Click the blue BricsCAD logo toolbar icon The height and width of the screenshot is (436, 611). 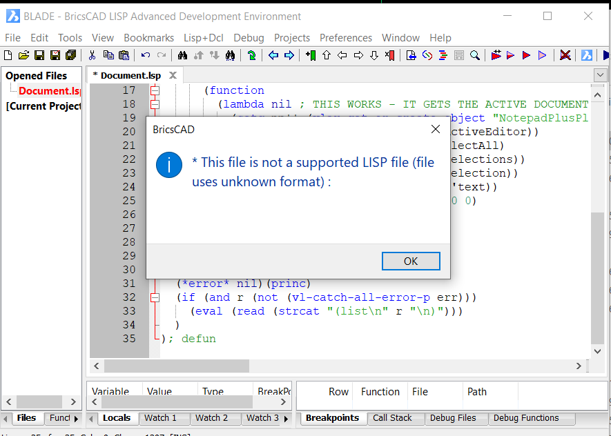click(586, 55)
